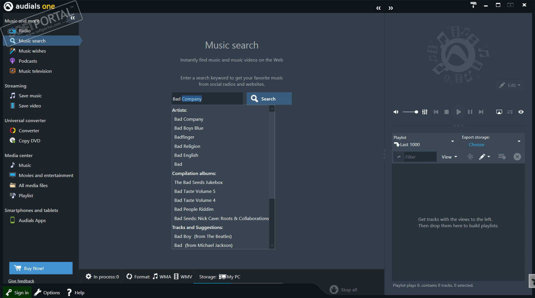Adjust the volume slider
Screen dimensions: 535x298
410,112
